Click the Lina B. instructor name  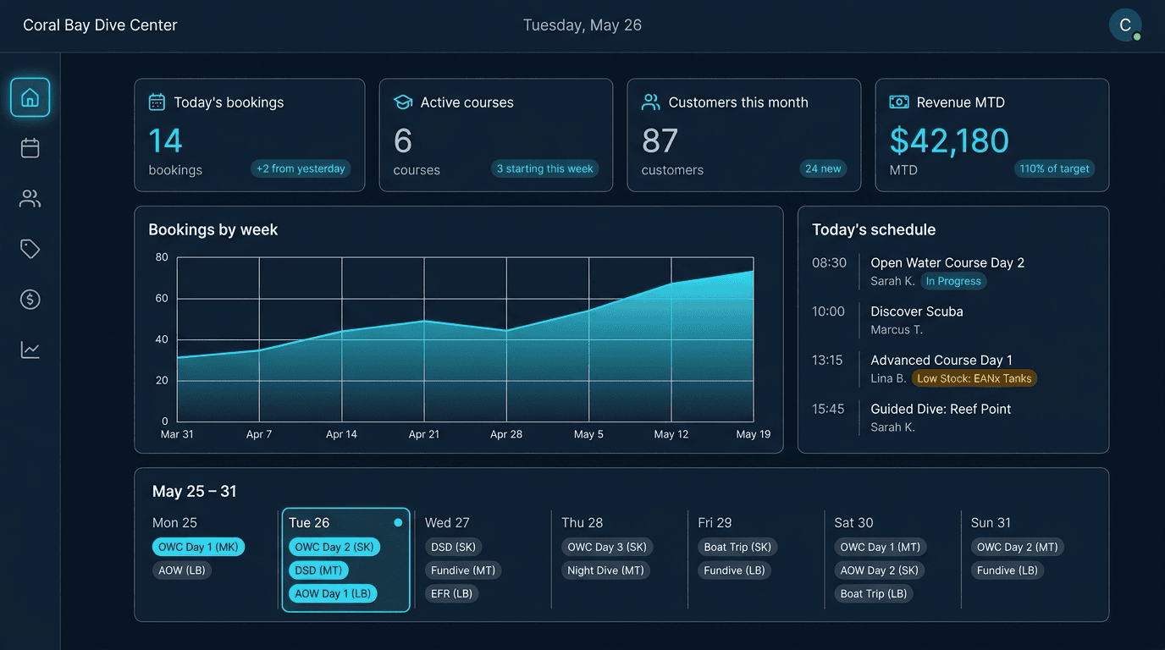click(888, 378)
